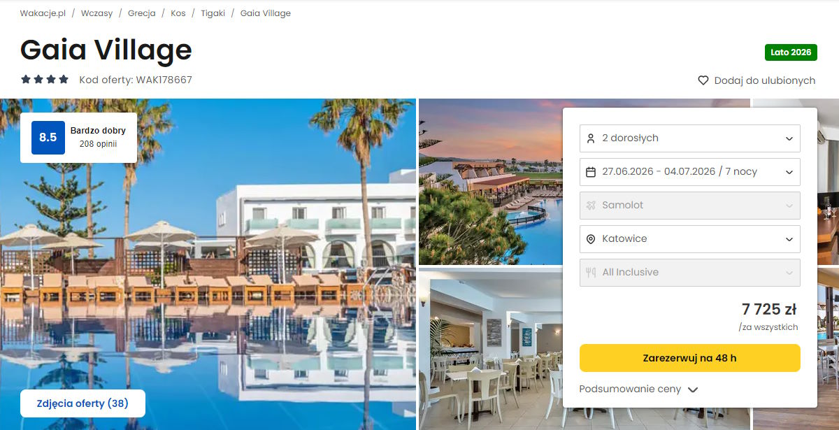
Task: Open the date range 27.06.2026 dropdown
Action: point(690,172)
